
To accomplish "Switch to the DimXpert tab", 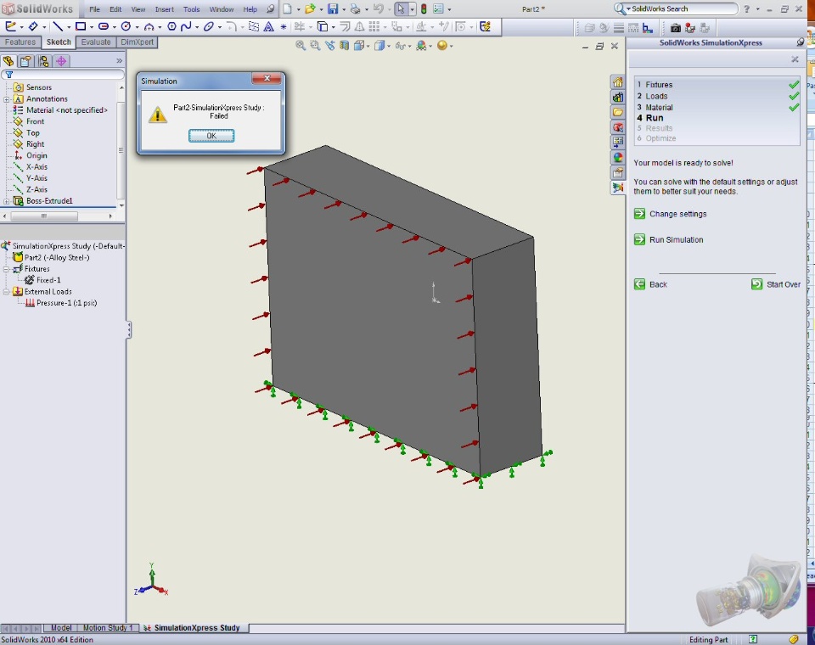I will tap(138, 42).
